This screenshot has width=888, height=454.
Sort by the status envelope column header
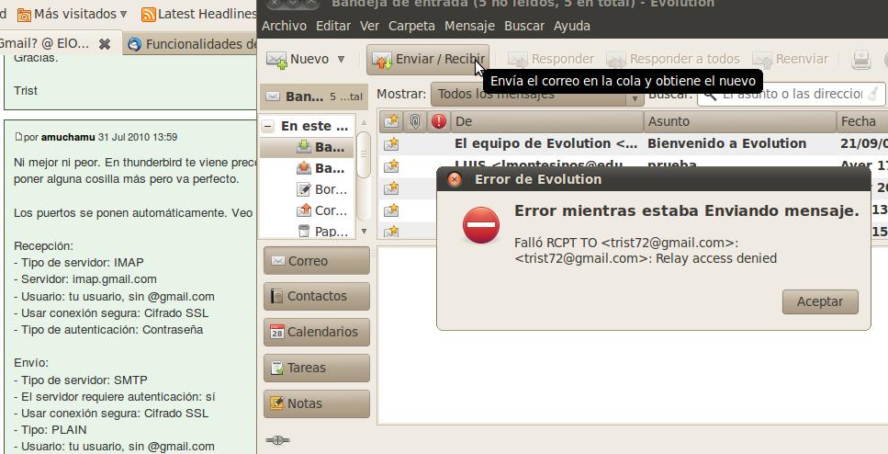pos(391,121)
